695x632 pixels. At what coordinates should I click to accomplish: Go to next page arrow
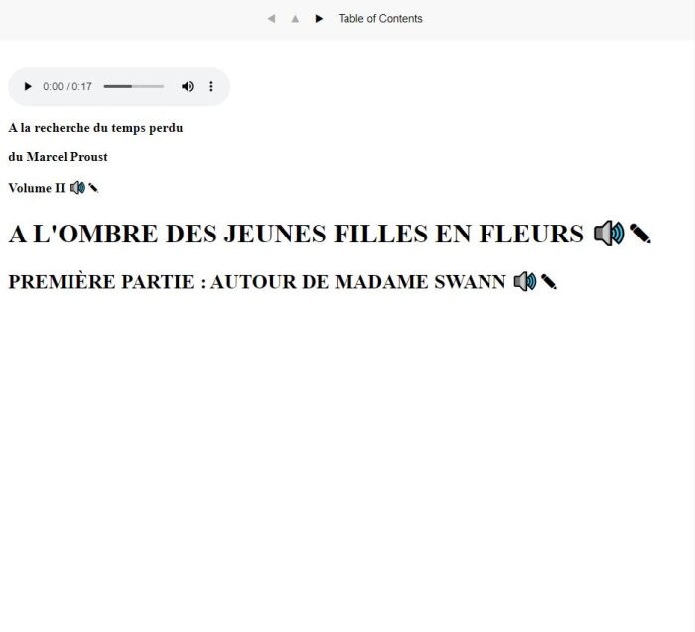click(x=319, y=19)
